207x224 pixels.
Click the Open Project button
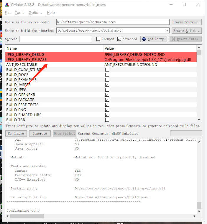[65, 134]
